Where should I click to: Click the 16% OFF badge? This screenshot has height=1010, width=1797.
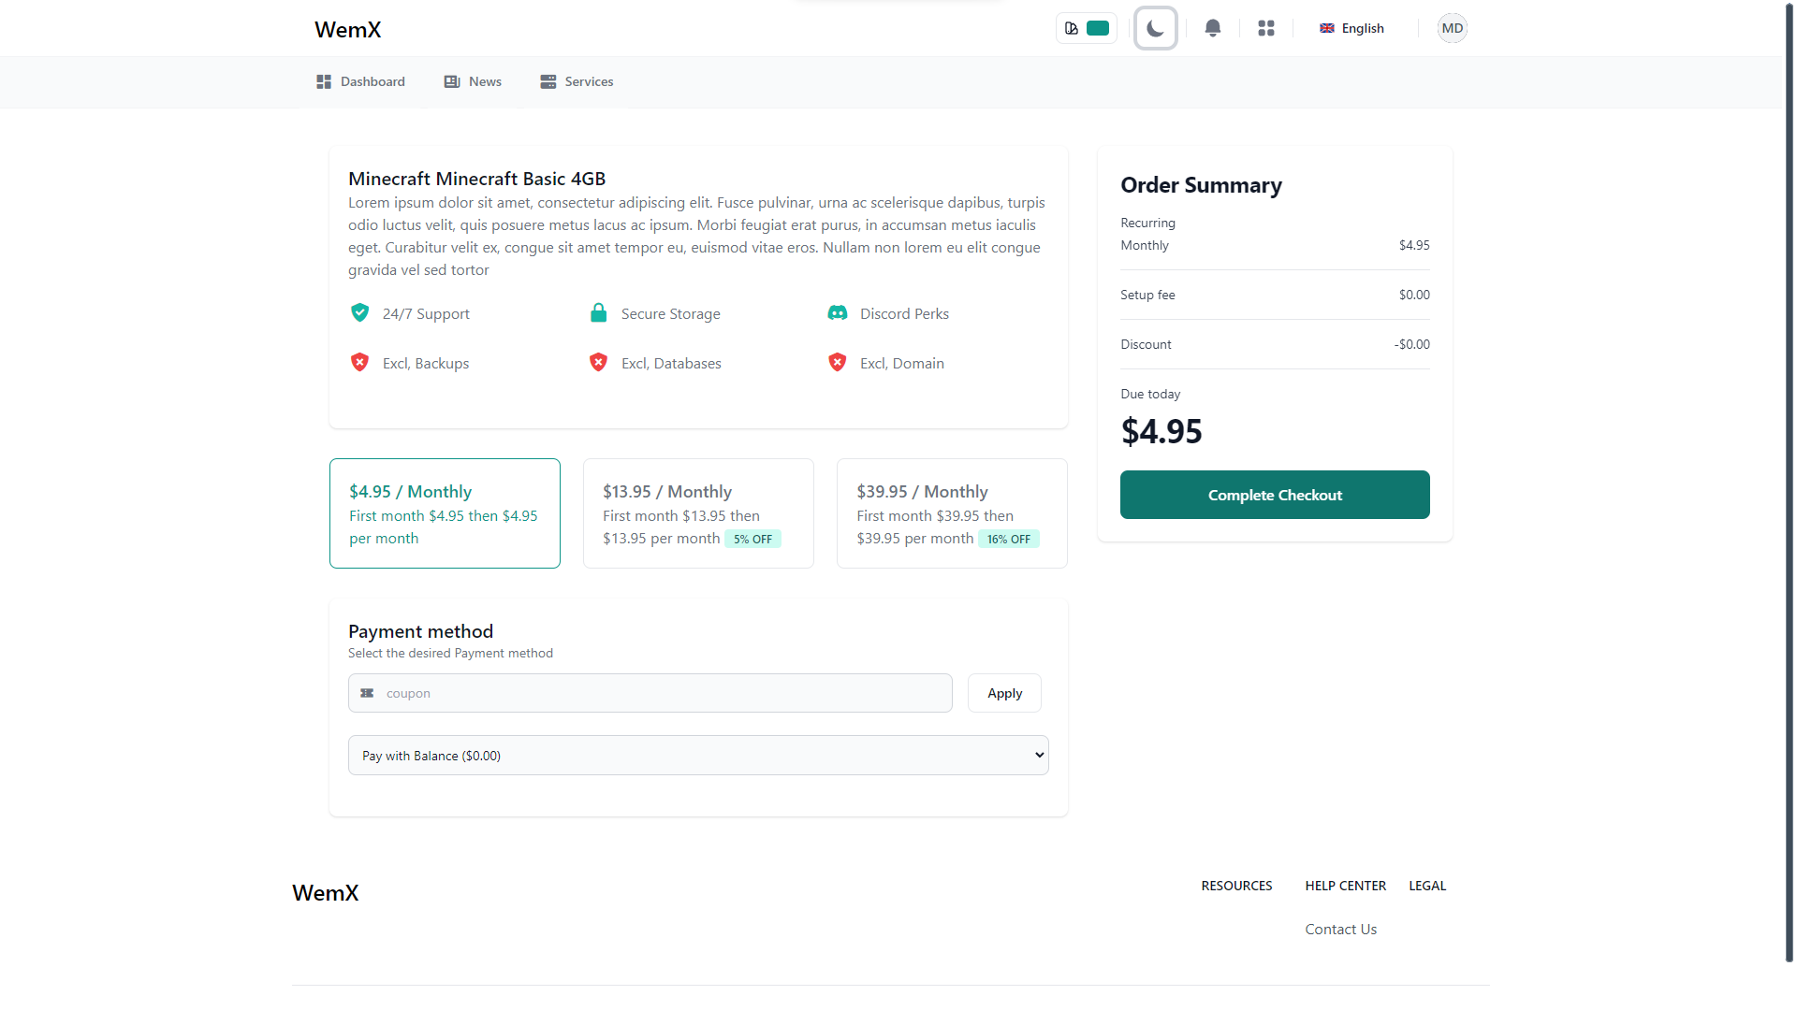tap(1009, 540)
